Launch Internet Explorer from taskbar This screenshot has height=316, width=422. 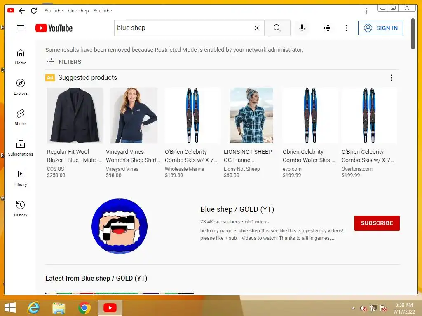click(x=34, y=308)
